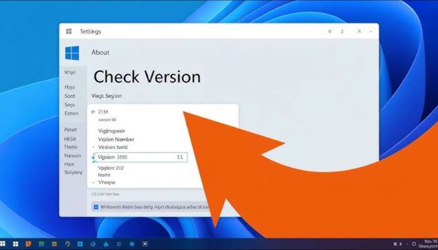Select 'Thehic' in the Settings sidebar

(71, 147)
